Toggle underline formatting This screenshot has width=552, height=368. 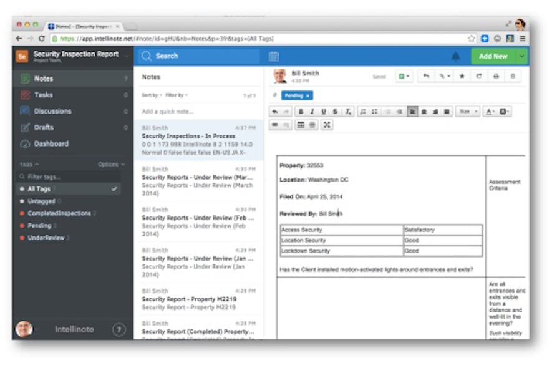(x=324, y=112)
